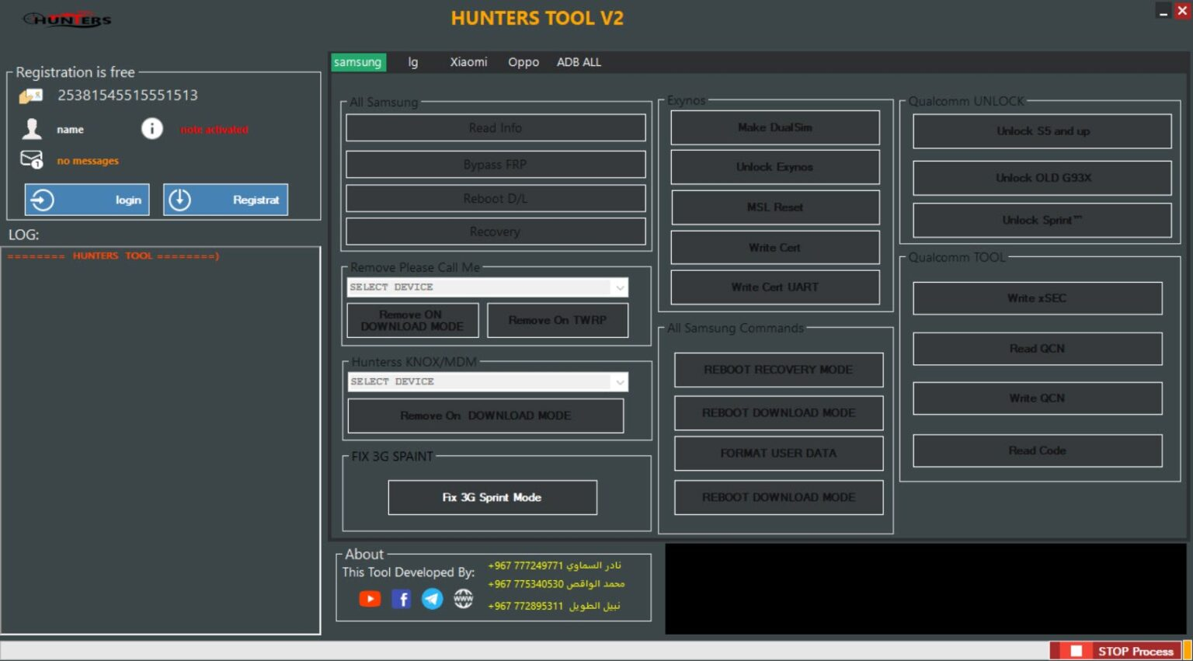
Task: Click Remove On TWRP button
Action: [558, 321]
